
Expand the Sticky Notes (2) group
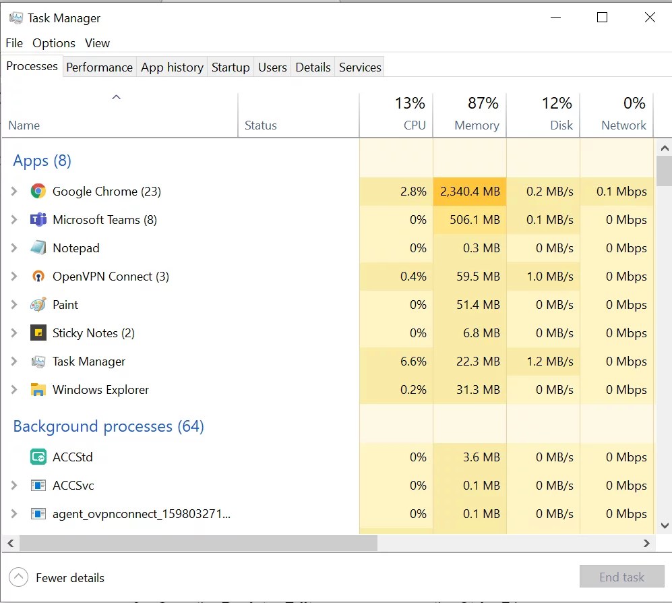pyautogui.click(x=14, y=333)
